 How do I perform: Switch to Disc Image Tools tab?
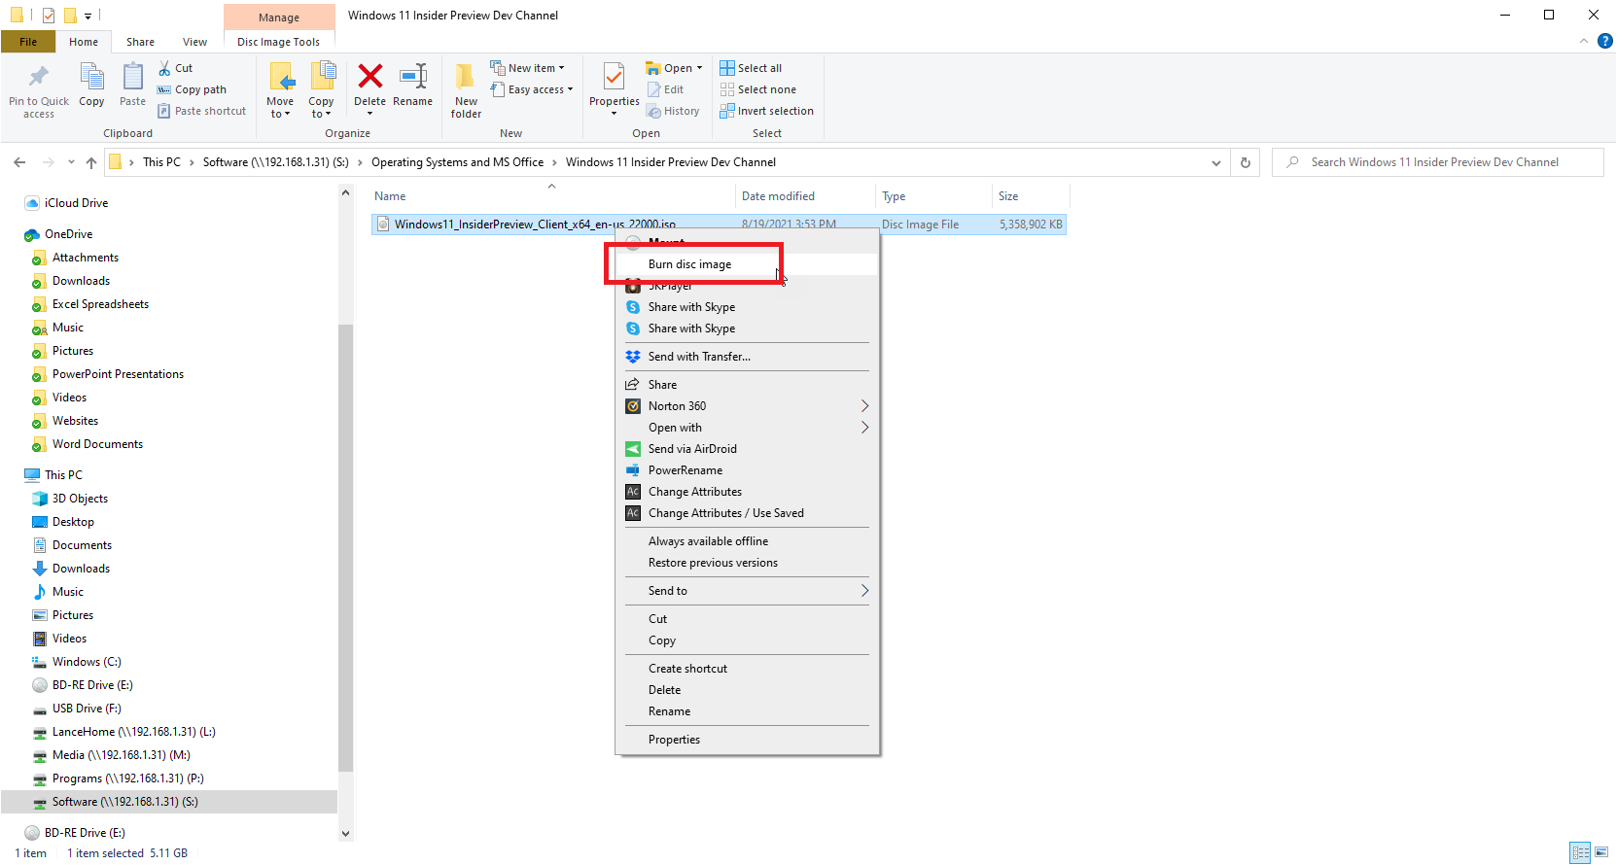(278, 42)
